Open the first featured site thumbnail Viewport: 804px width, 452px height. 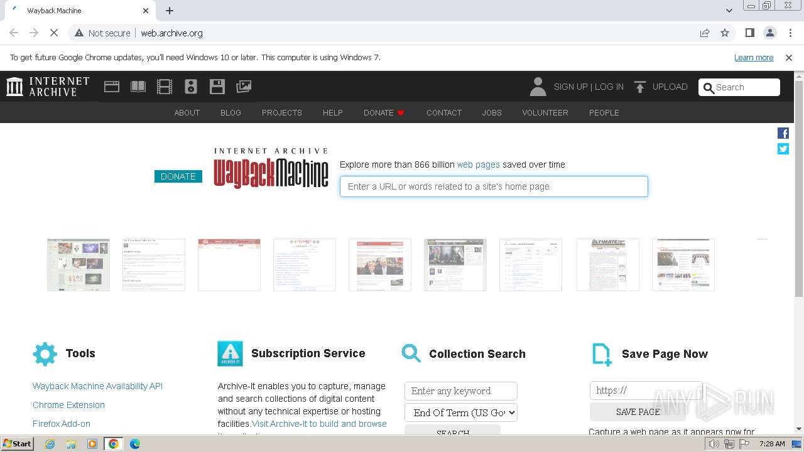pyautogui.click(x=79, y=265)
